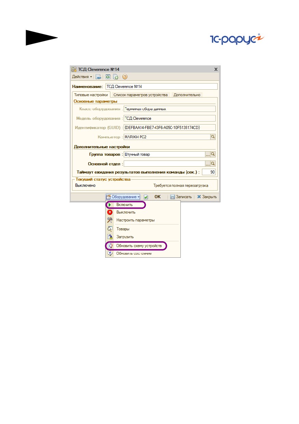
Task: Click the green refresh toolbar icon
Action: pos(108,77)
